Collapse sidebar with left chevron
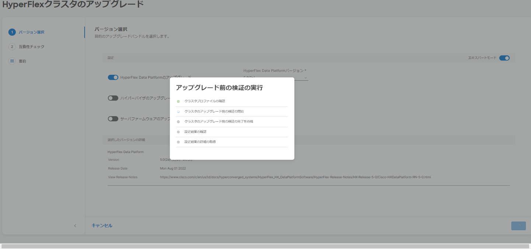Image resolution: width=531 pixels, height=249 pixels. point(75,226)
